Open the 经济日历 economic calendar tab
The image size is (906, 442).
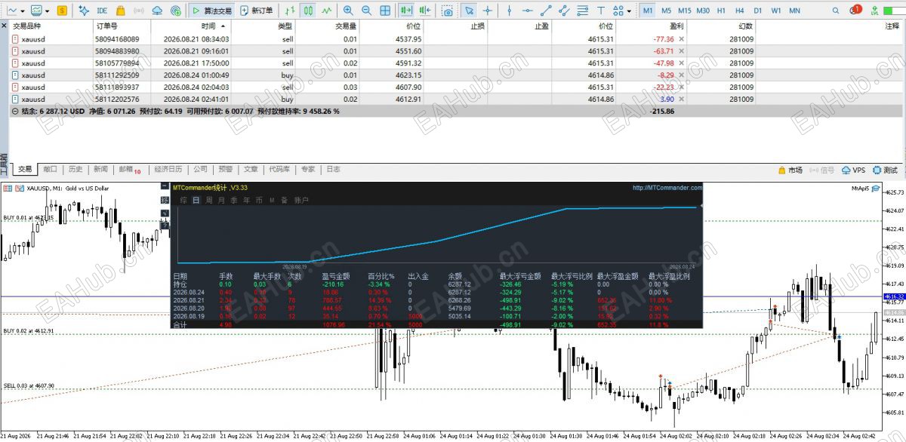point(168,170)
